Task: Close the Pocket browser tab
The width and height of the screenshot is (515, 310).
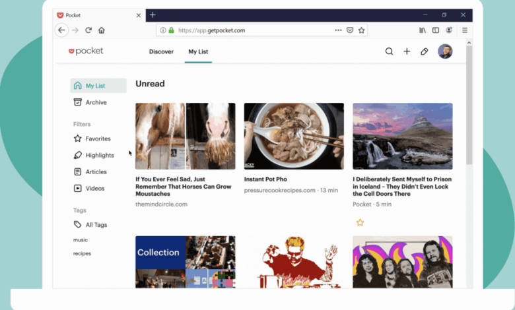Action: click(139, 15)
